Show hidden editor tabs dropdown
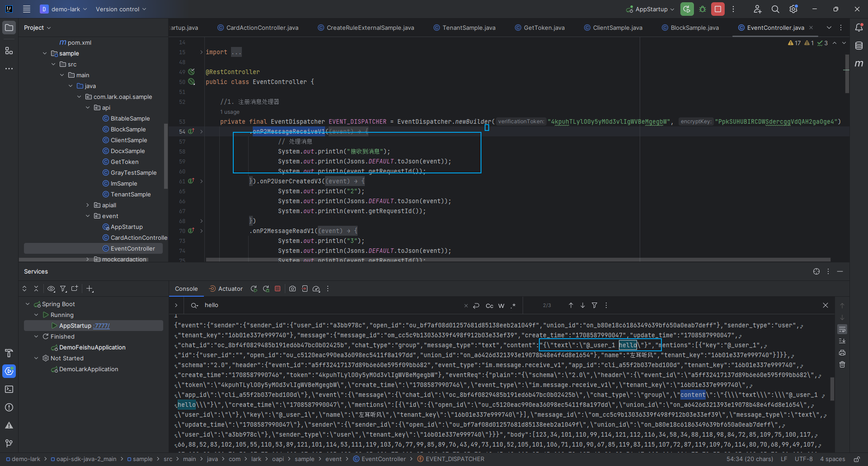868x466 pixels. point(829,28)
